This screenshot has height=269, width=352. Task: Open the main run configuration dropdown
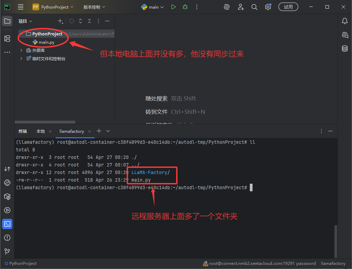[x=152, y=7]
